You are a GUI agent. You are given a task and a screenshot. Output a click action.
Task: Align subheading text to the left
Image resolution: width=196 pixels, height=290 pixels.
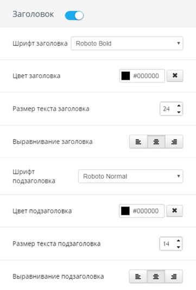(x=138, y=276)
